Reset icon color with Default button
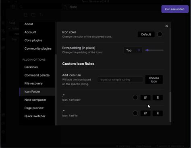The image size is (191, 148). click(146, 34)
